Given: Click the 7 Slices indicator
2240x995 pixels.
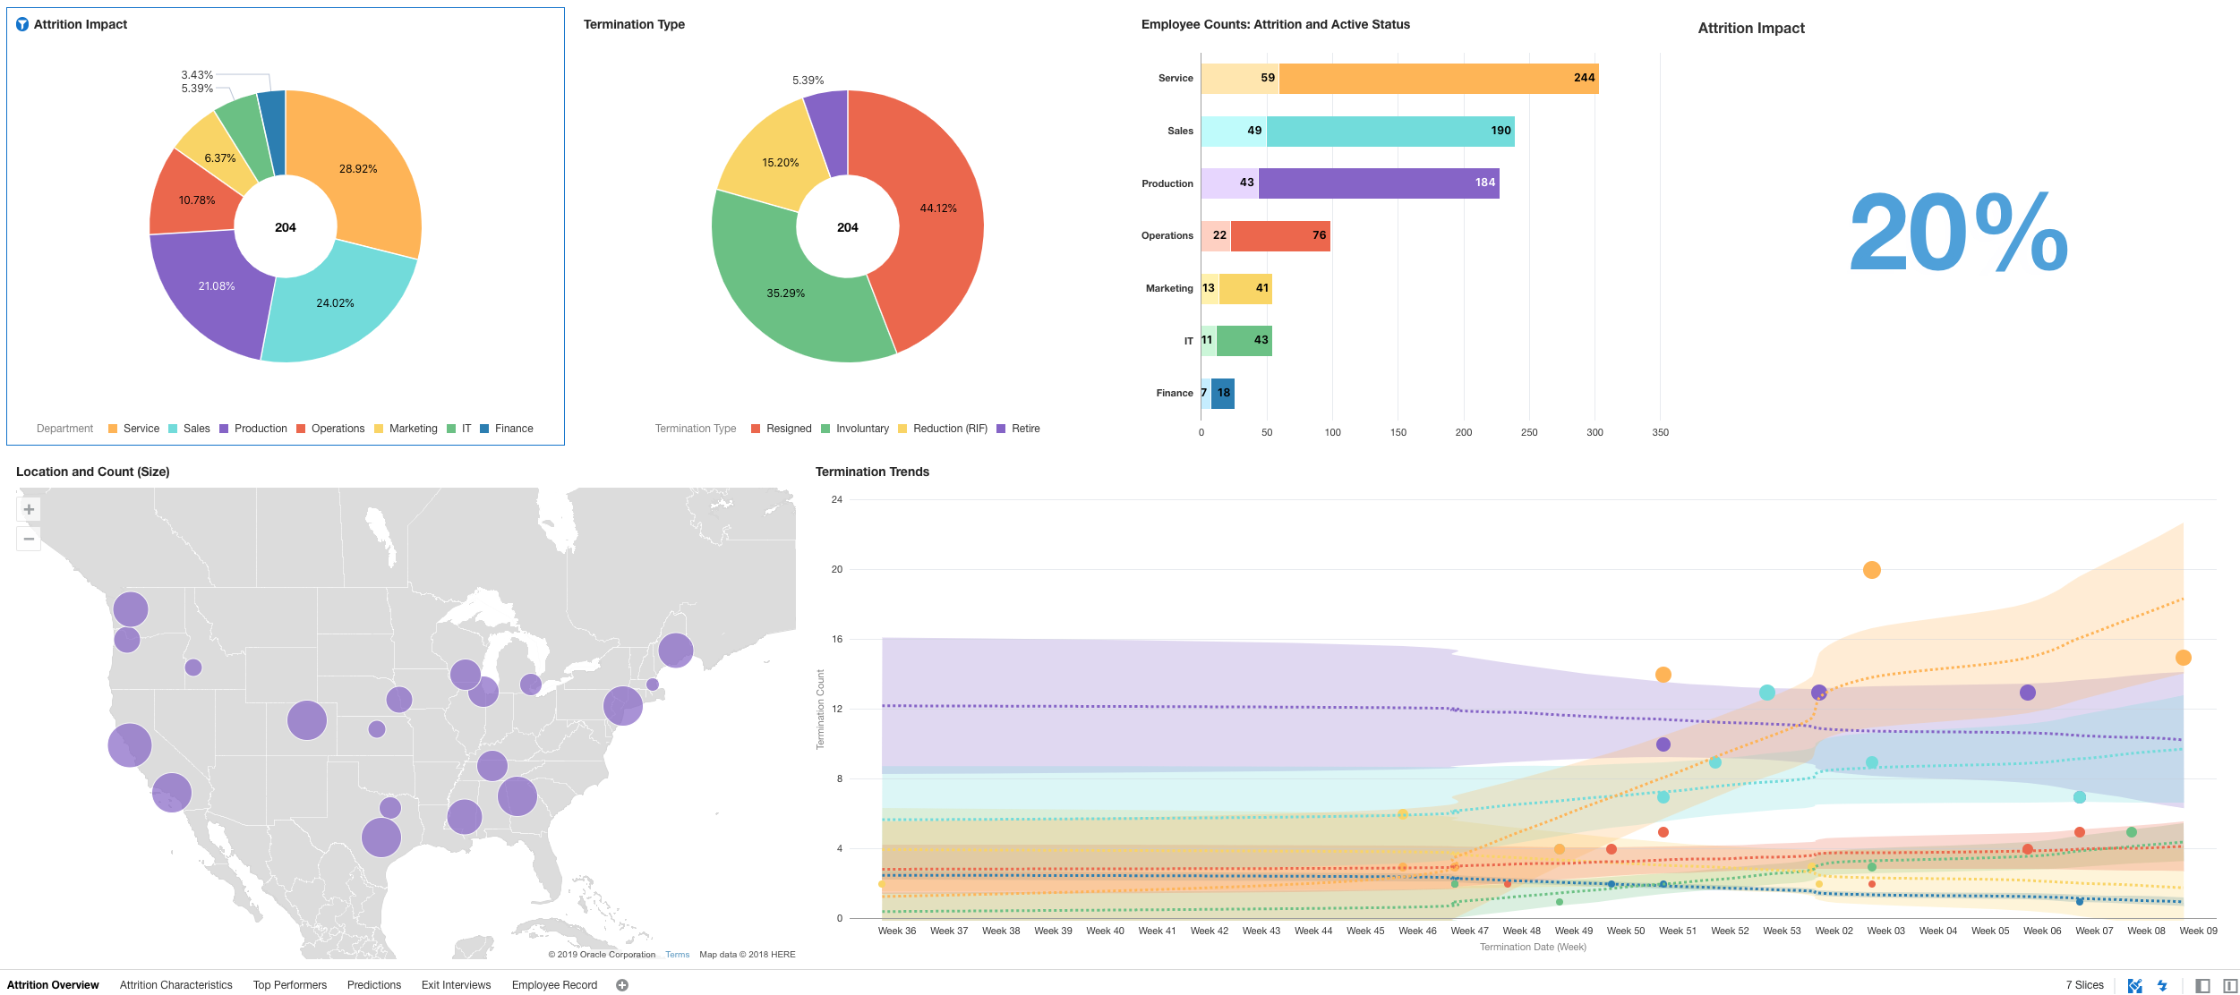Looking at the screenshot, I should [x=2083, y=984].
